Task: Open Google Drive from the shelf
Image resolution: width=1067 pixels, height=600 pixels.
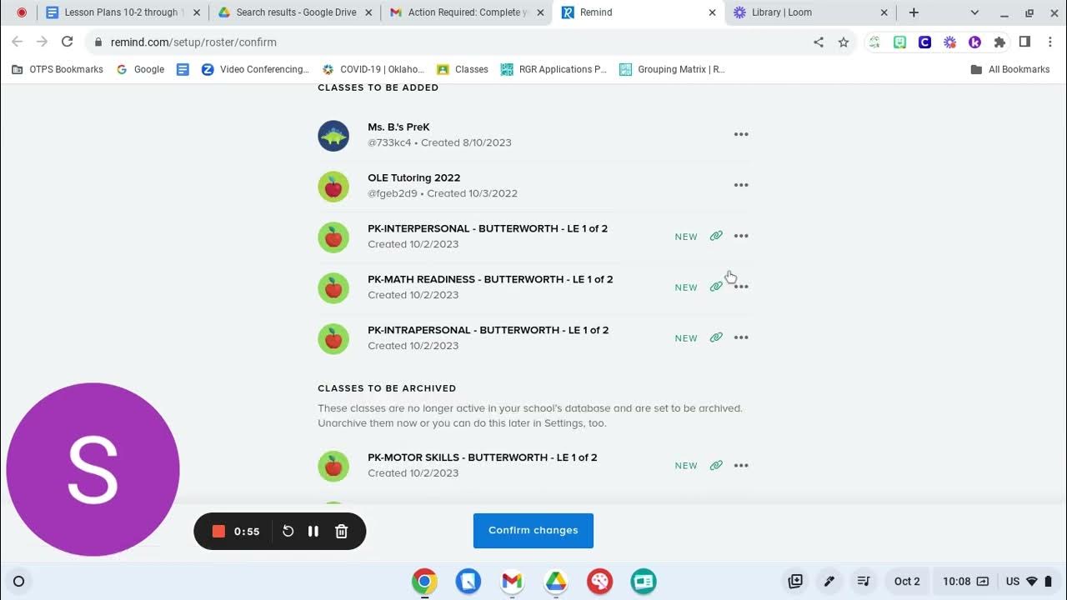Action: (556, 582)
